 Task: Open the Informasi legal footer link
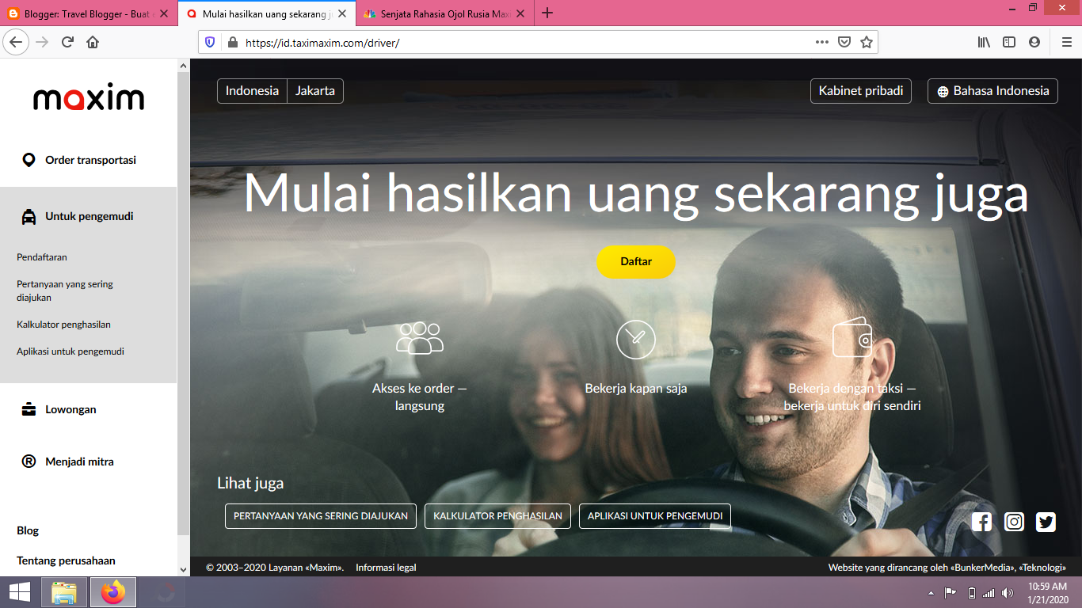click(386, 567)
